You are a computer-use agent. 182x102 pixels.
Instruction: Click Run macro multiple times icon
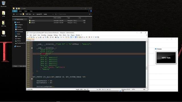[96, 37]
